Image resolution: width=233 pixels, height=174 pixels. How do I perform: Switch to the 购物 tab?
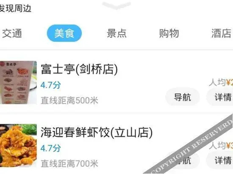[x=169, y=33]
